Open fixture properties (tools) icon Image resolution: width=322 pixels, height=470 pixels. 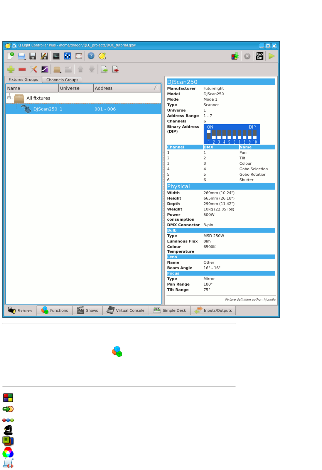[33, 69]
